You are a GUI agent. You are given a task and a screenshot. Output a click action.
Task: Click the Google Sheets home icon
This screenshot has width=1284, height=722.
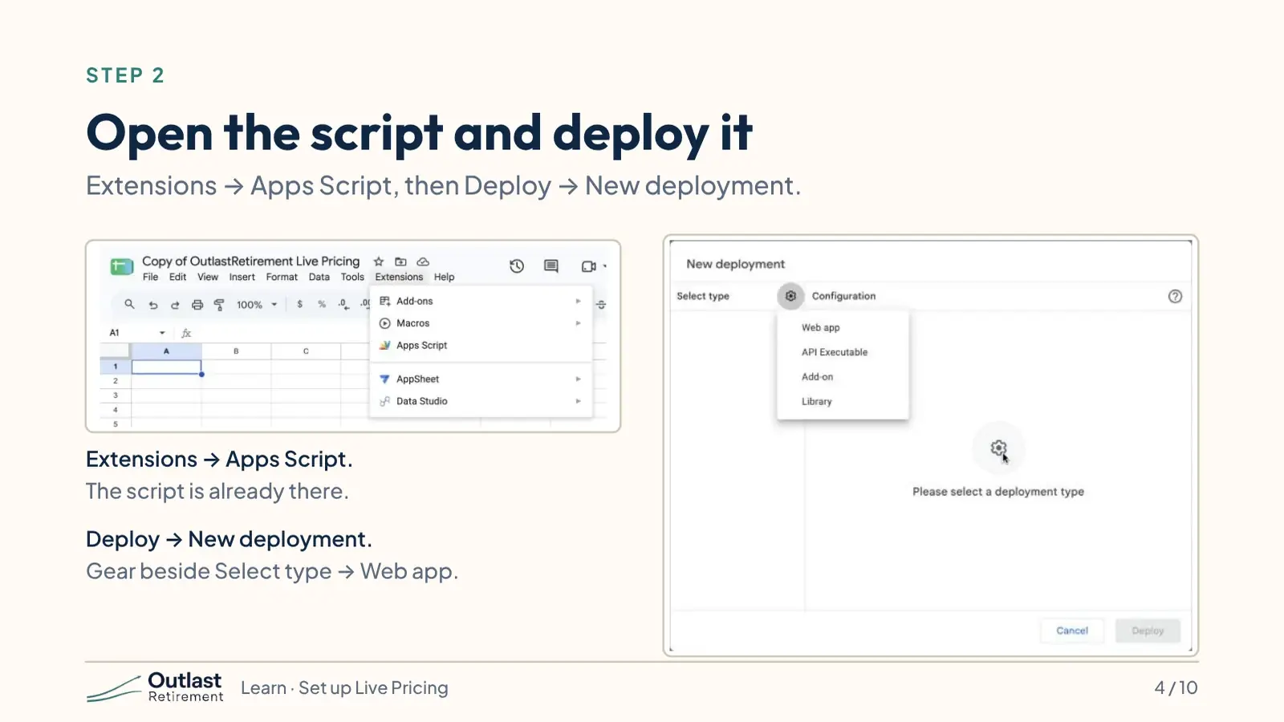[x=122, y=266]
